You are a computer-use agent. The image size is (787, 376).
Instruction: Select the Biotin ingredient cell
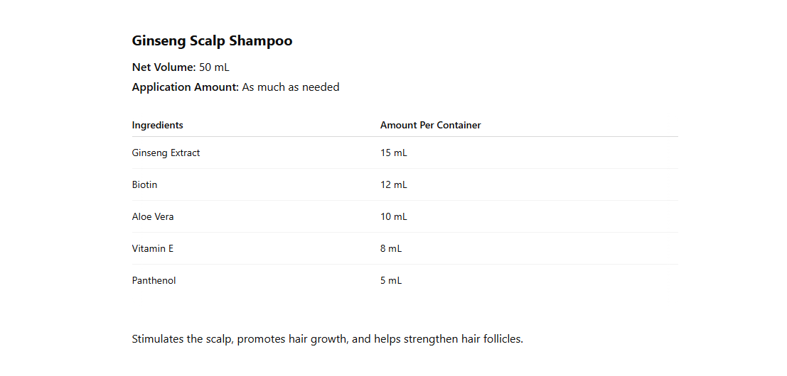[145, 185]
